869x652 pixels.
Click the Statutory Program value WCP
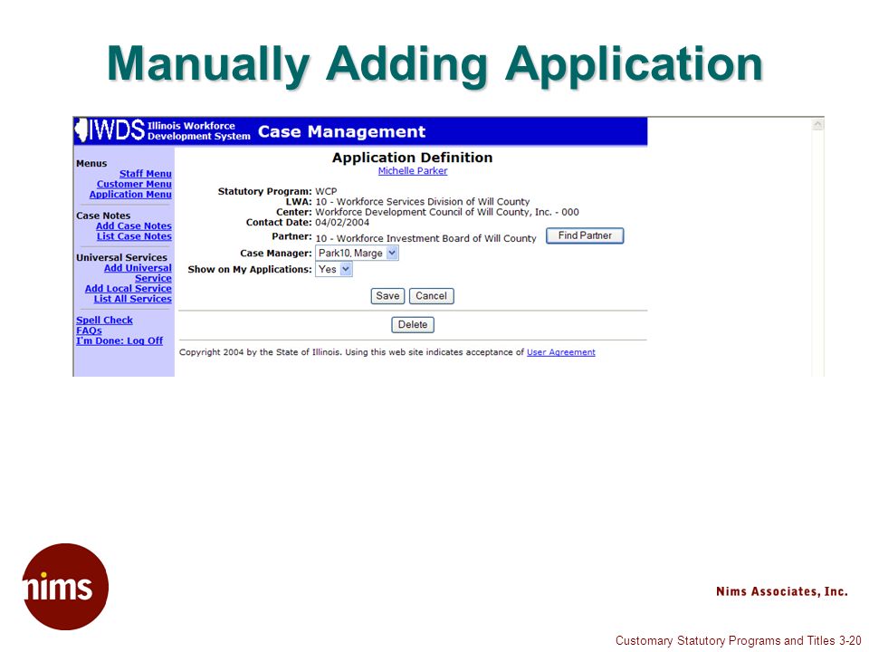point(326,192)
